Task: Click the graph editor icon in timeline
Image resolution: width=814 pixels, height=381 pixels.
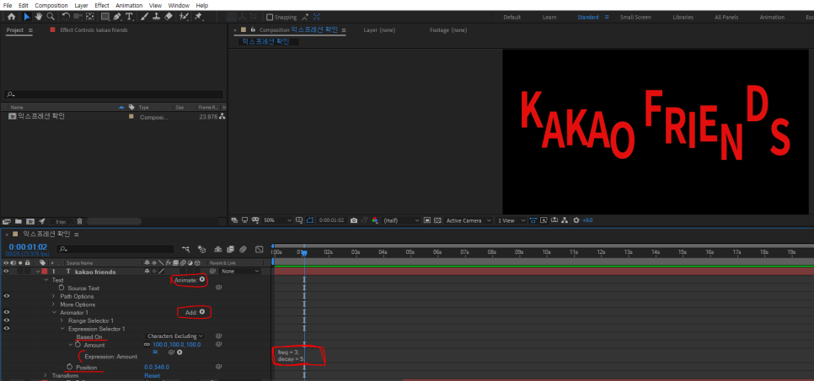Action: tap(260, 249)
